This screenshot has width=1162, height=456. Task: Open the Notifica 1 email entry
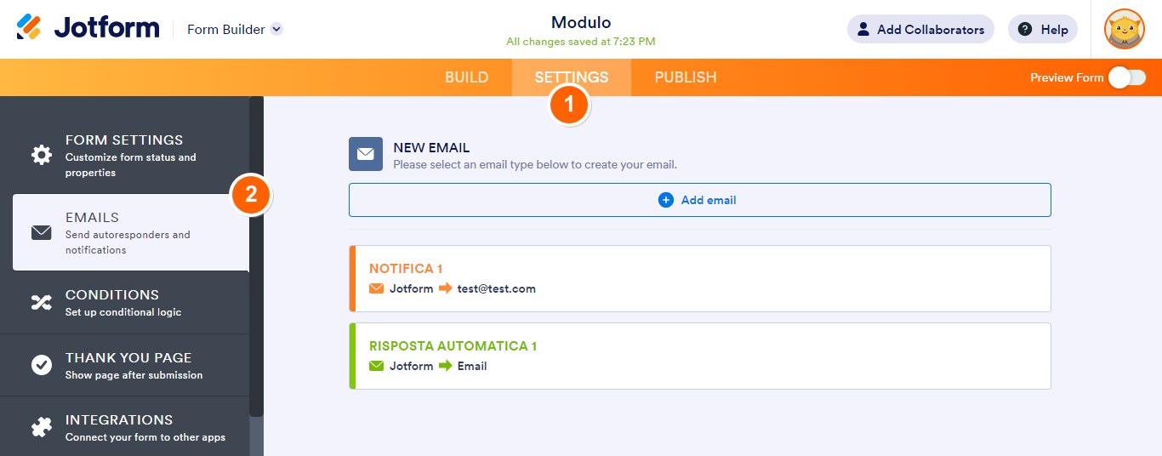tap(699, 278)
